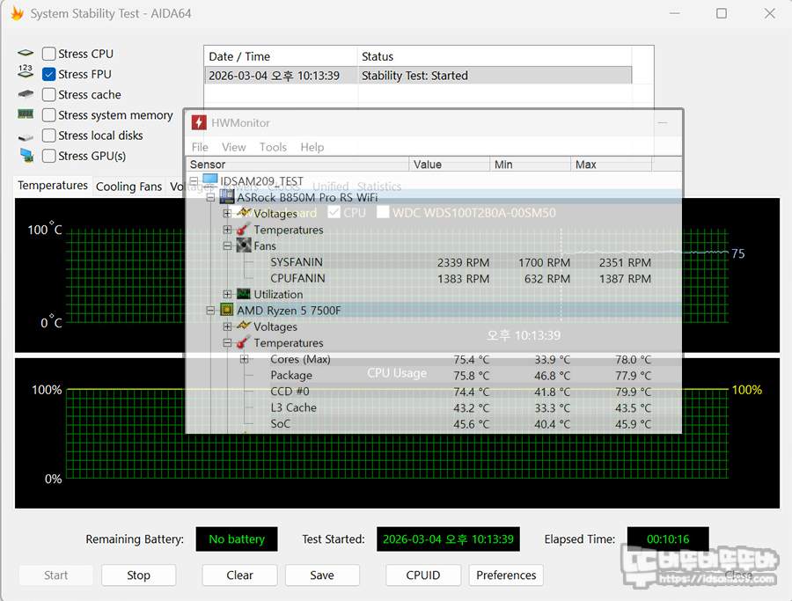Image resolution: width=792 pixels, height=601 pixels.
Task: Expand the motherboard Temperatures node
Action: [227, 230]
